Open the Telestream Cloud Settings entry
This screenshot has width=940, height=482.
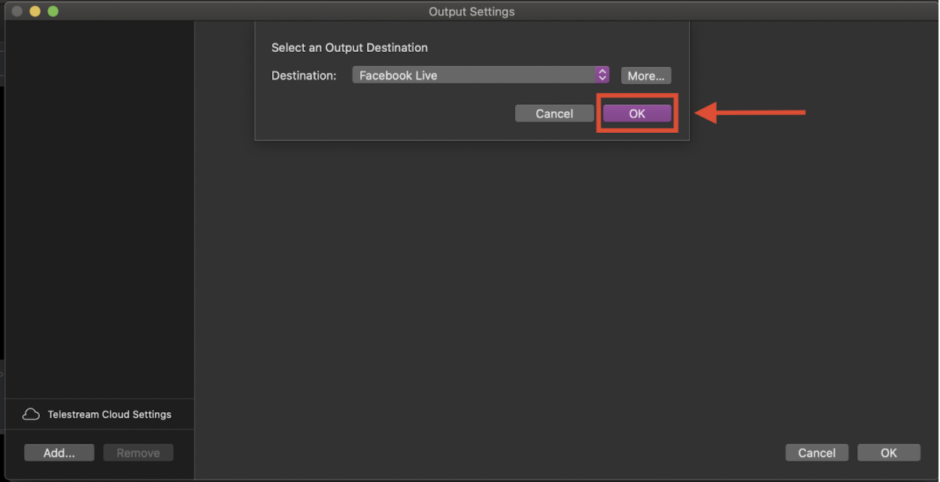pyautogui.click(x=99, y=414)
